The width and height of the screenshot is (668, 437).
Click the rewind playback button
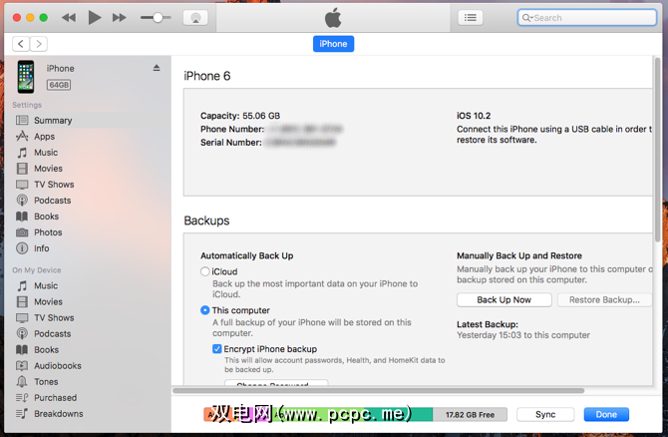(x=69, y=18)
